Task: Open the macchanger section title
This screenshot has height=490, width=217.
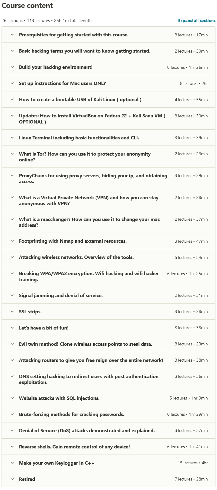Action: pos(89,222)
